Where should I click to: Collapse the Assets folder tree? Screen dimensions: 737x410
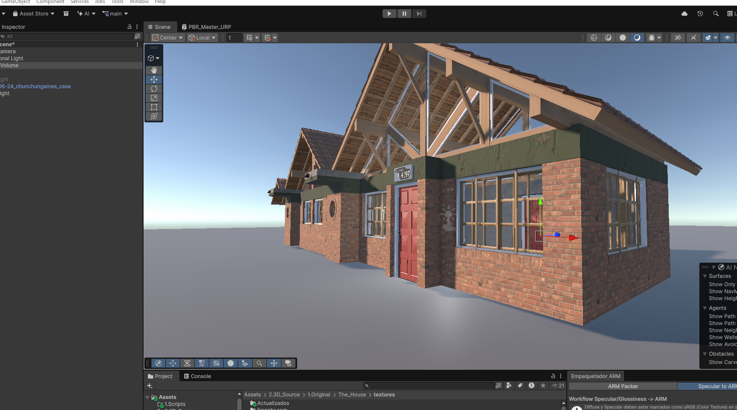click(x=147, y=397)
